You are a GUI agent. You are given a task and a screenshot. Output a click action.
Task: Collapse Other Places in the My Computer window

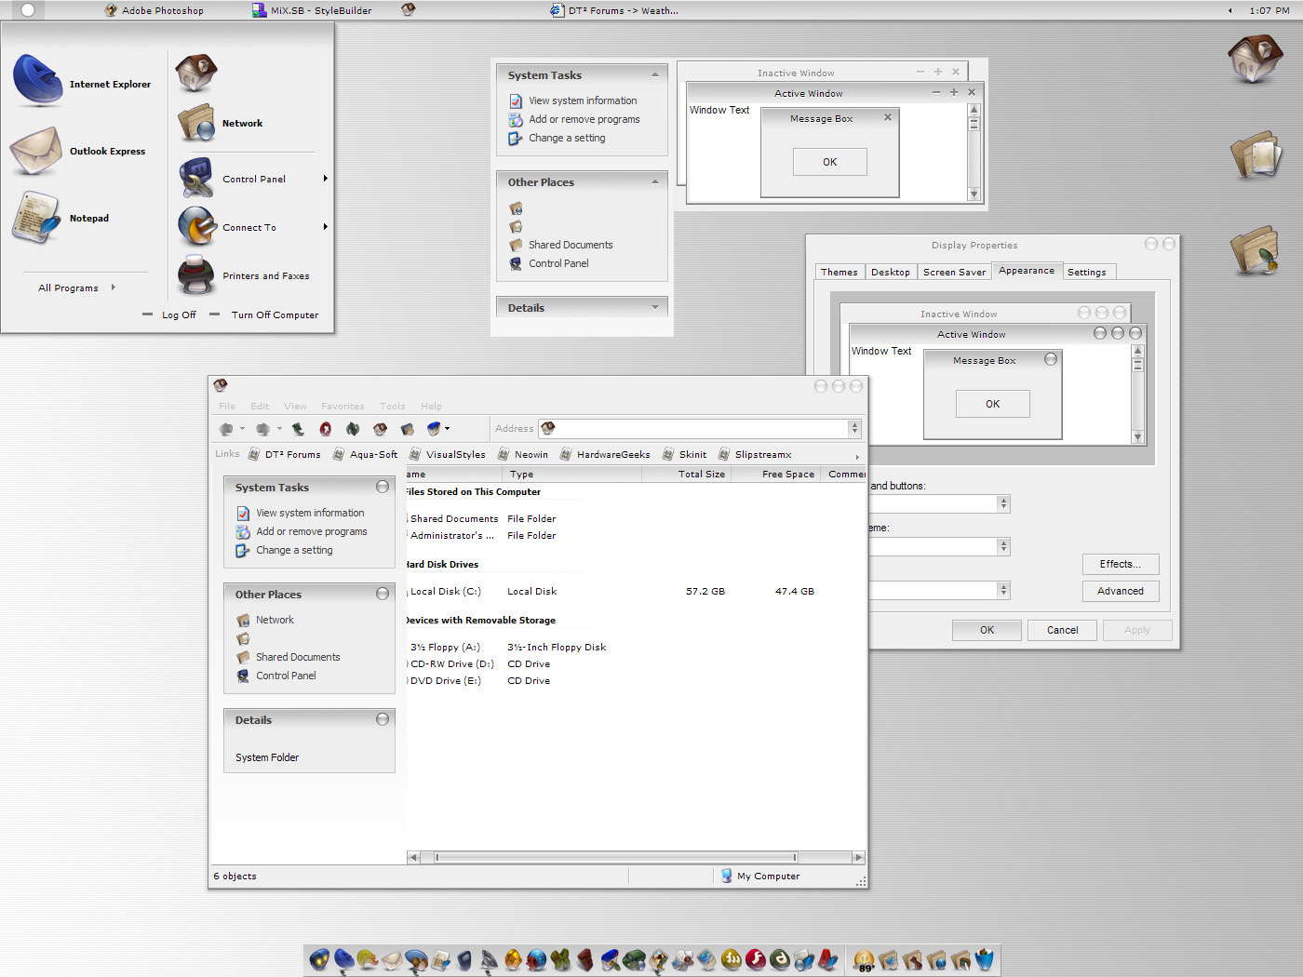click(x=383, y=594)
